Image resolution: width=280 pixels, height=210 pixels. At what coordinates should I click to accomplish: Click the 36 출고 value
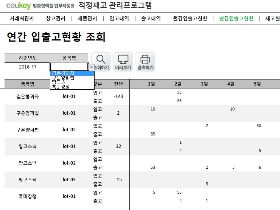179,101
